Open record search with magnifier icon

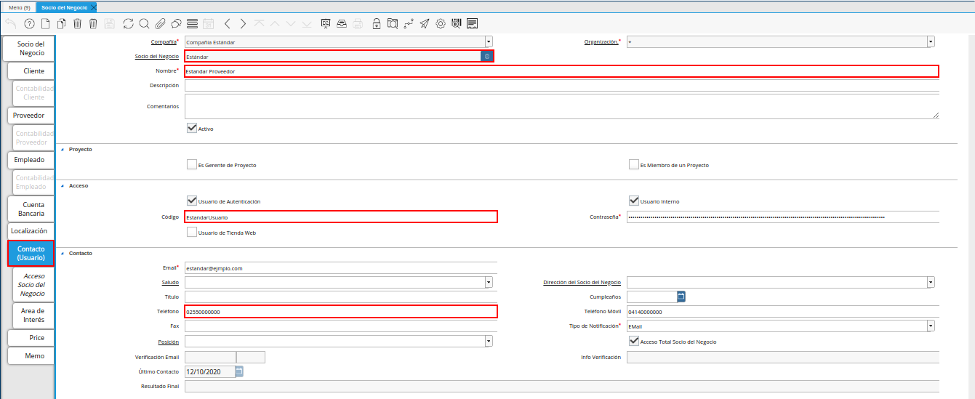[144, 23]
